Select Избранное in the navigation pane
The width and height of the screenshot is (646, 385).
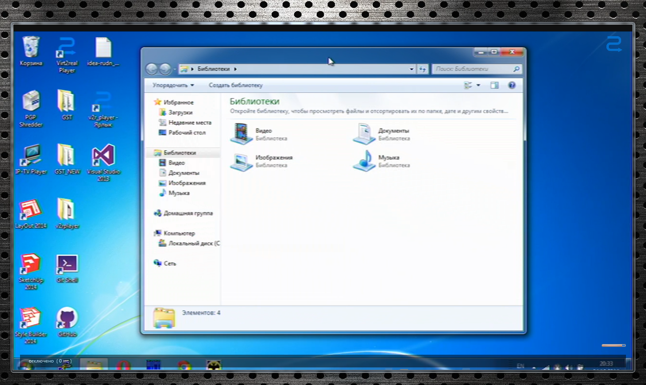[173, 102]
